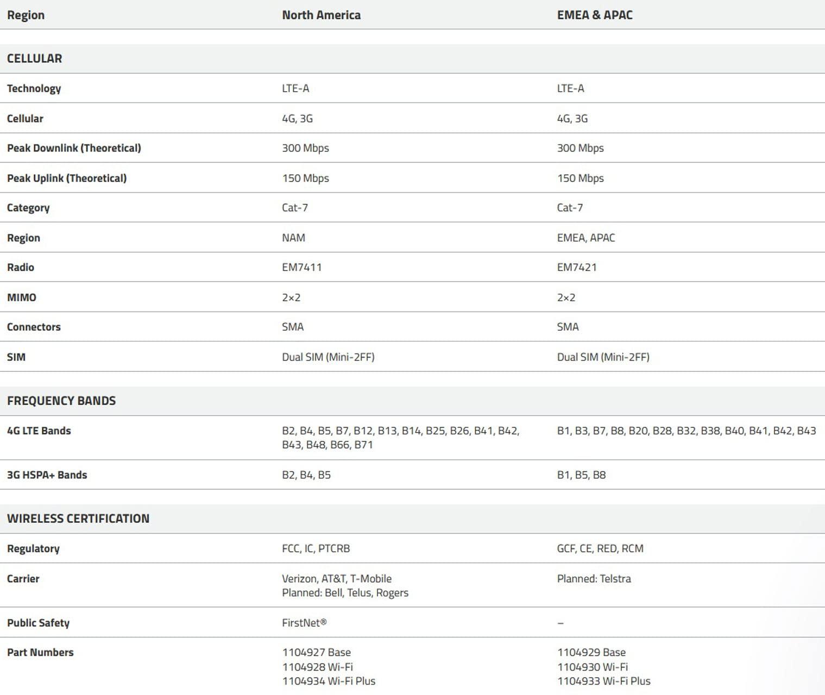Click the 4G LTE Bands row label

(39, 431)
